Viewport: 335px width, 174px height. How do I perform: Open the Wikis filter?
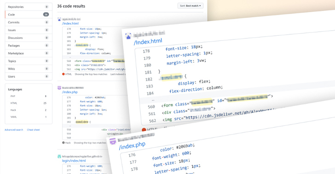29,69
